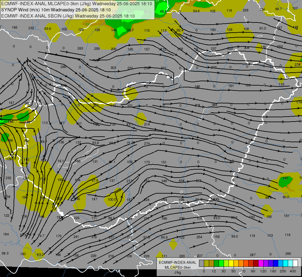Image resolution: width=302 pixels, height=277 pixels.
Task: Click the ECMWF-INDEX-ANAL label in the legend box
Action: coord(177,263)
